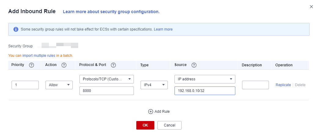Click the Description text field
This screenshot has width=316, height=136.
(255, 85)
